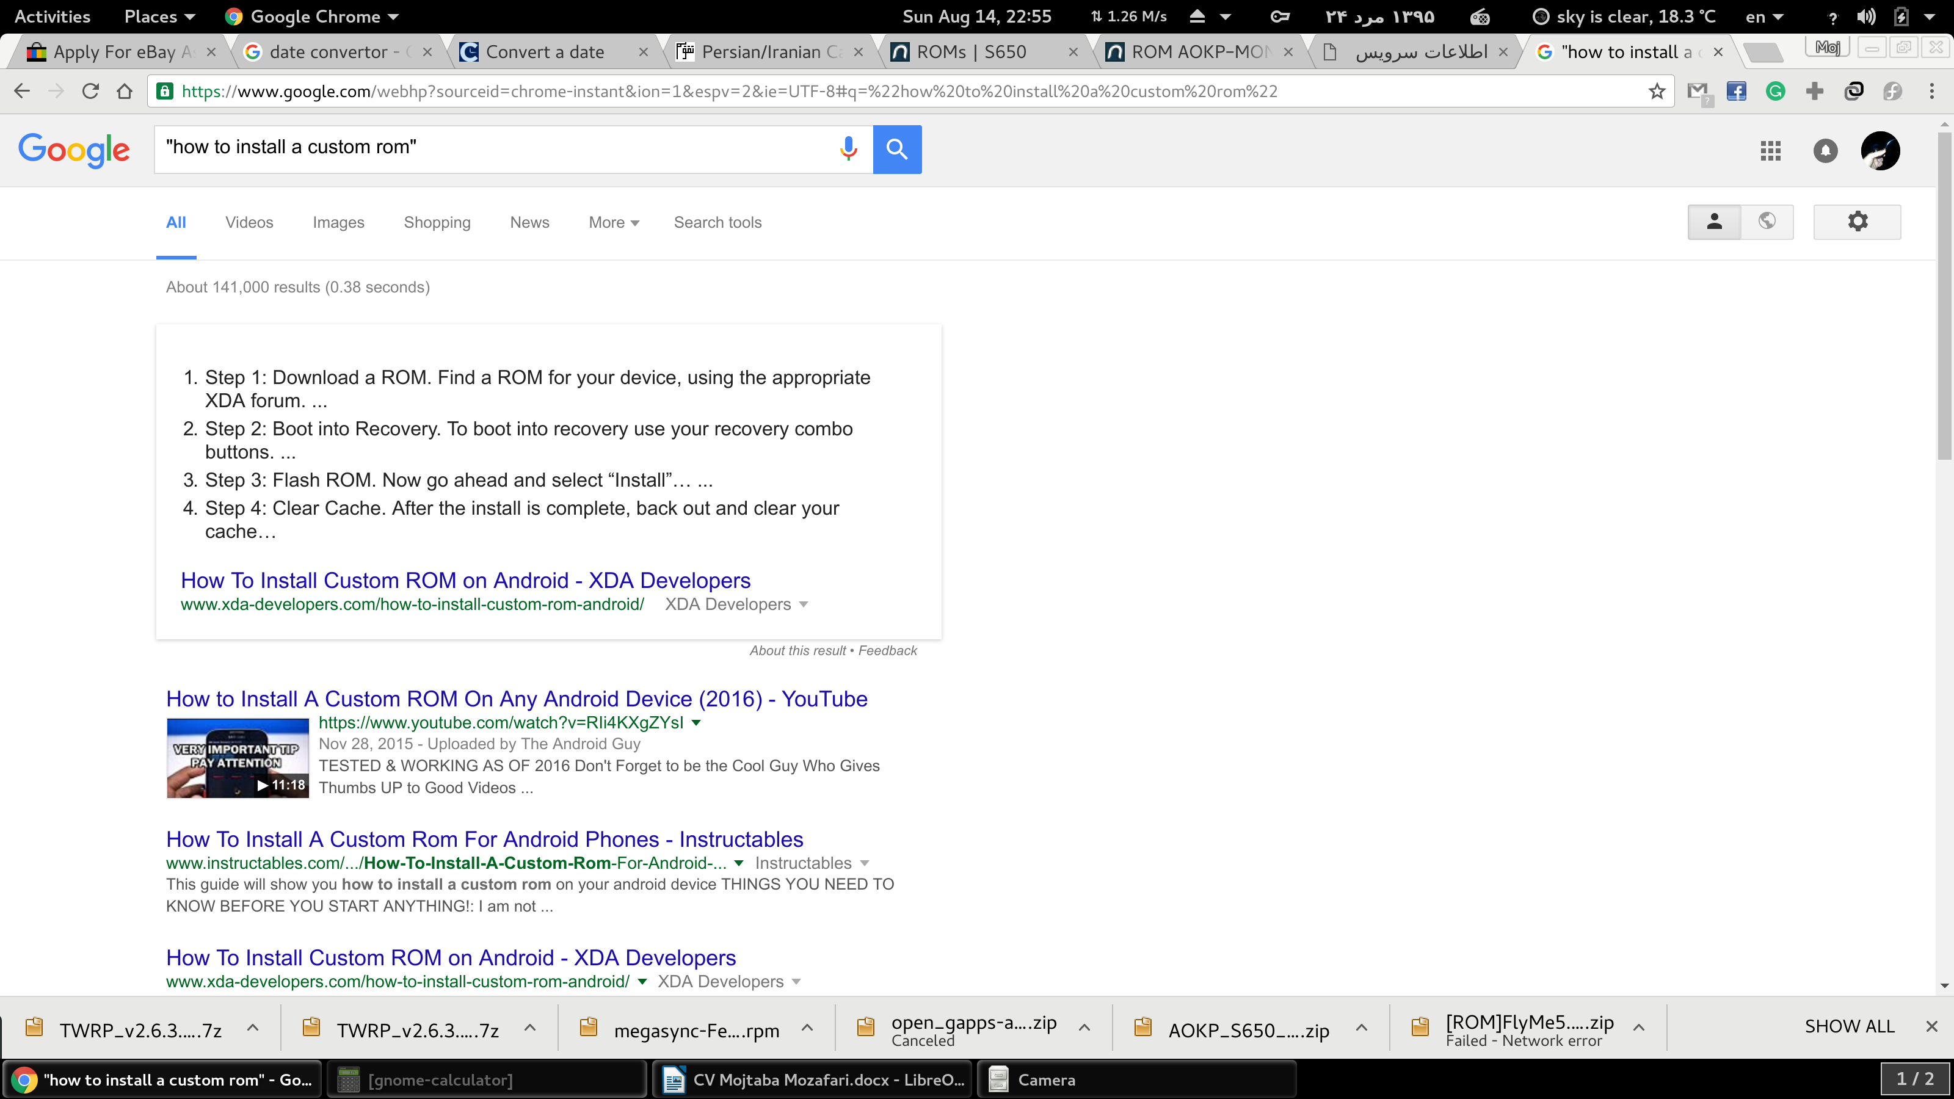Expand options for open_gapps zip download
Image resolution: width=1954 pixels, height=1099 pixels.
(x=1084, y=1028)
